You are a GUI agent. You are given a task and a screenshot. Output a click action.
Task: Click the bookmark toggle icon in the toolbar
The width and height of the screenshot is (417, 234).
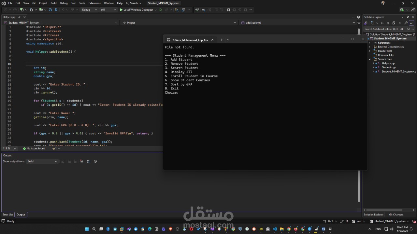click(228, 10)
